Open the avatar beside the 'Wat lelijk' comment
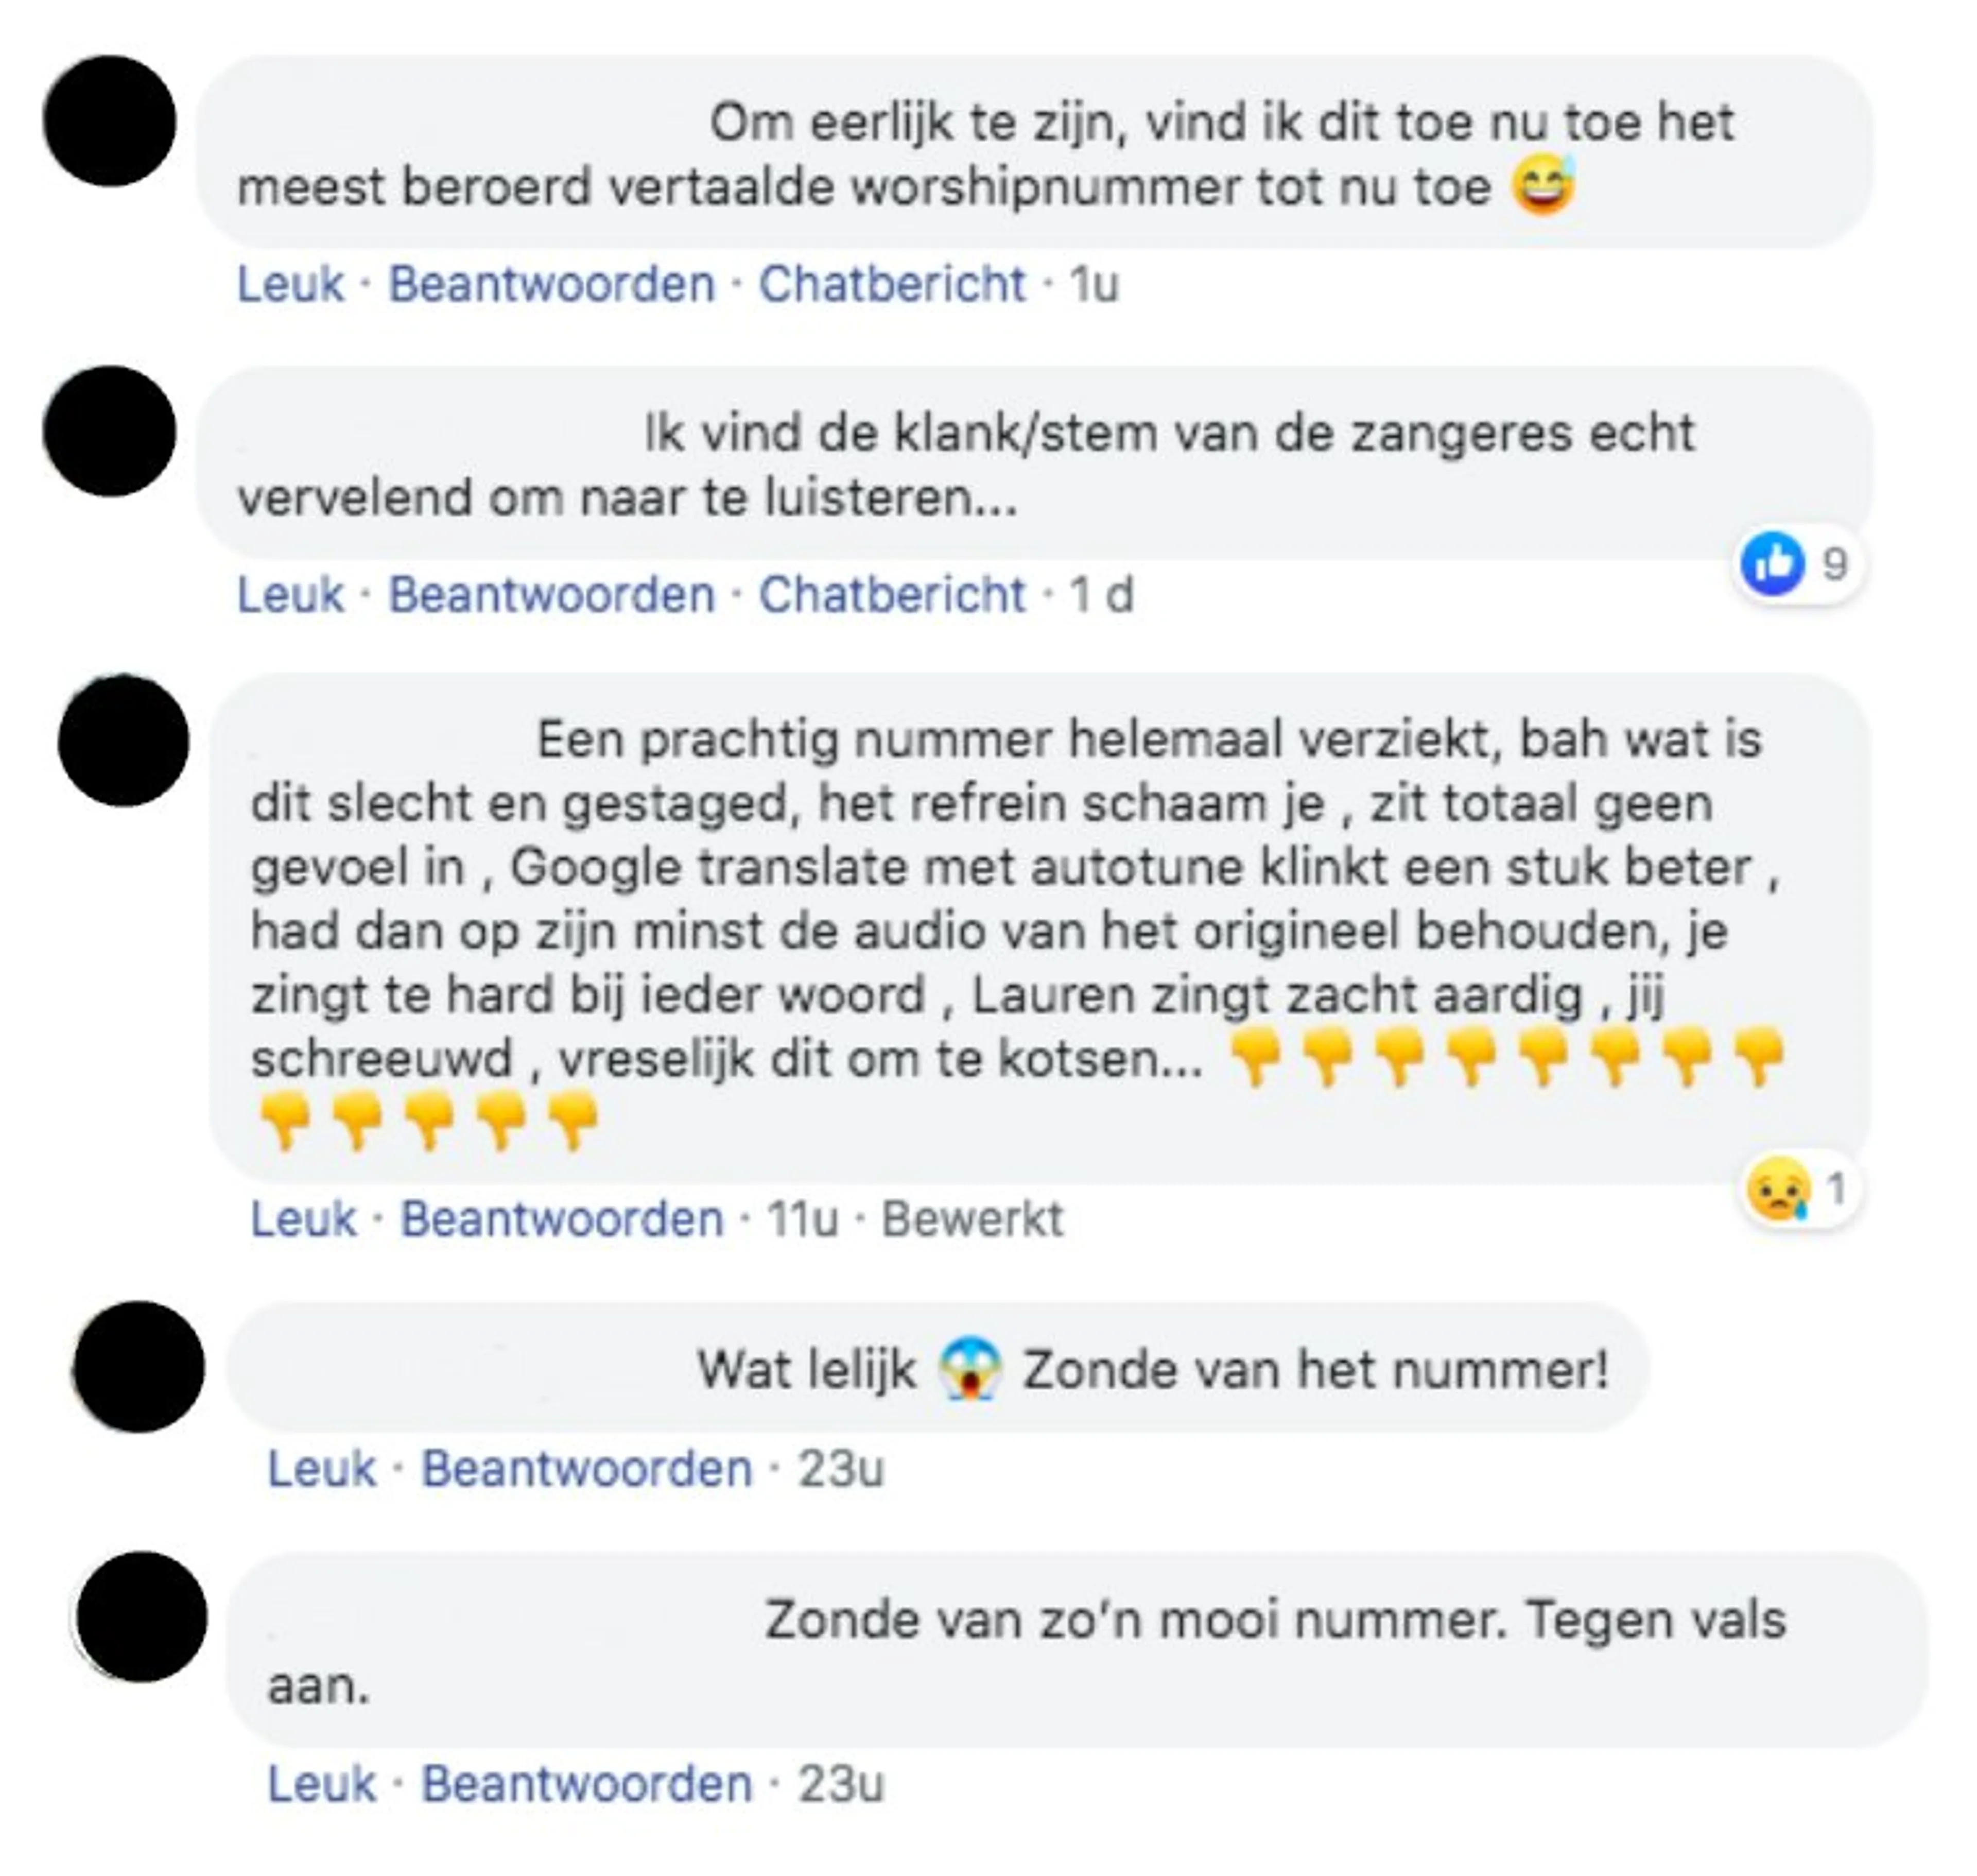Viewport: 1977px width, 1876px height. (x=139, y=1367)
